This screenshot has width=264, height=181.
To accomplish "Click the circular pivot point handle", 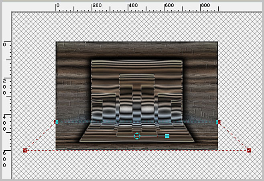I will click(137, 136).
